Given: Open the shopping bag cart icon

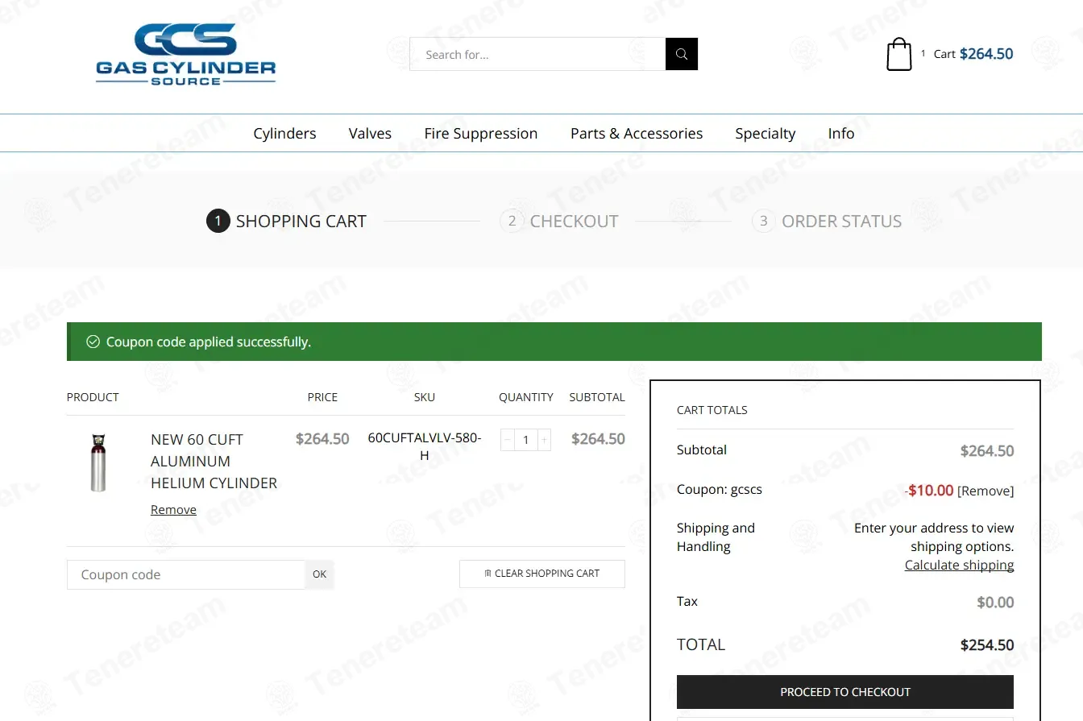Looking at the screenshot, I should [898, 55].
